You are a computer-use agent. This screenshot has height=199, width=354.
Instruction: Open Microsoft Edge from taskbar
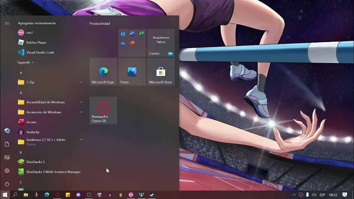pos(47,195)
